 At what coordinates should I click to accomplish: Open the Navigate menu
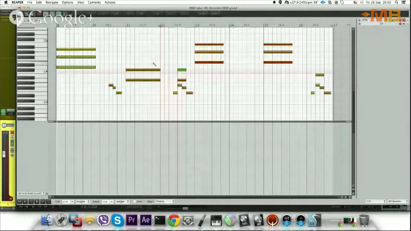tap(52, 2)
